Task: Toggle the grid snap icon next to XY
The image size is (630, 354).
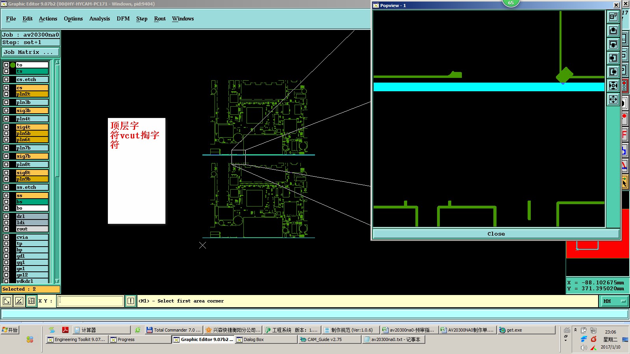Action: pos(31,301)
